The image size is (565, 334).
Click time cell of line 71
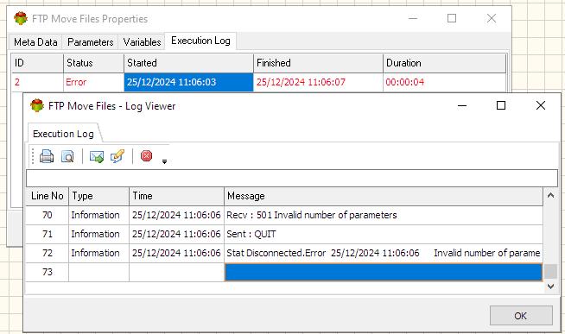coord(176,234)
